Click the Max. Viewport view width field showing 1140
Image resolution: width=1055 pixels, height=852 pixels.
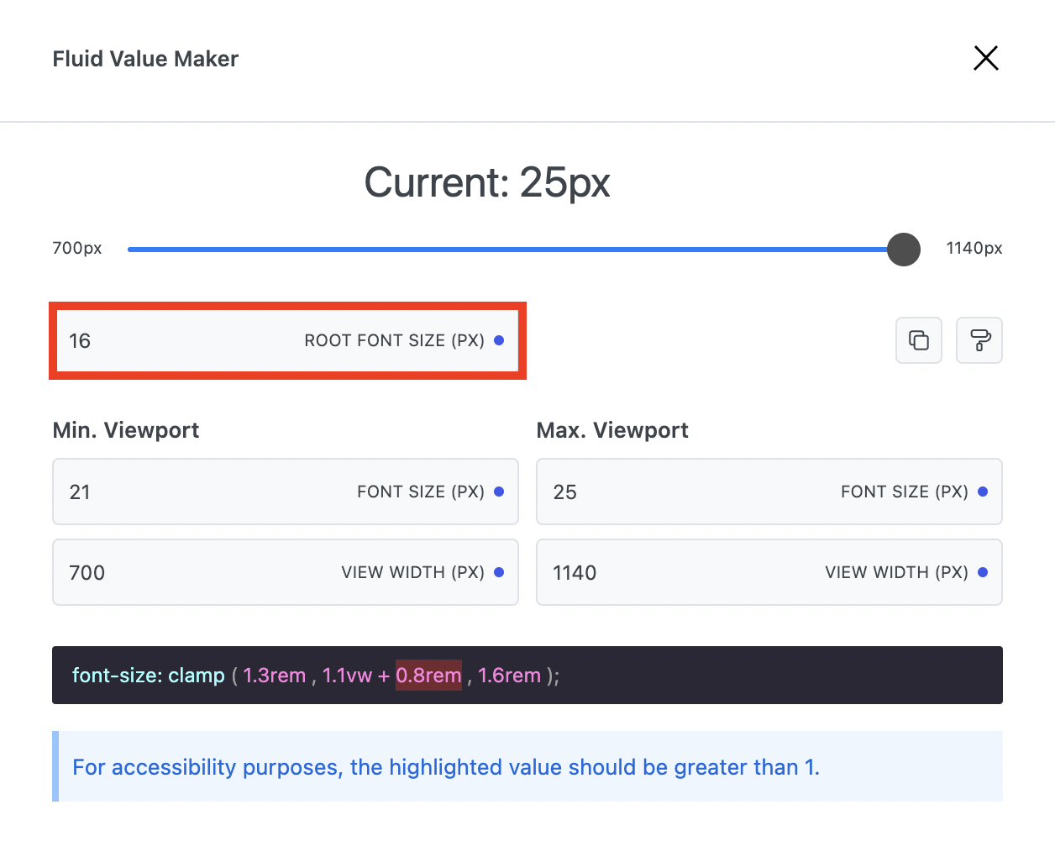[x=672, y=572]
